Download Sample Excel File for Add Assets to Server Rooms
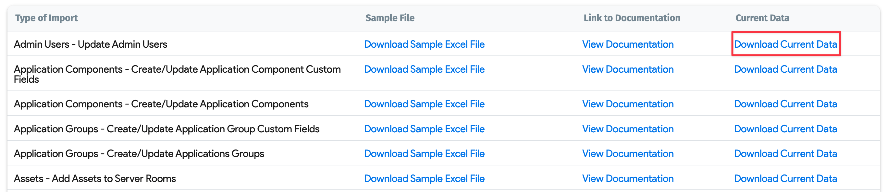Viewport: 888px width, 192px height. (425, 178)
